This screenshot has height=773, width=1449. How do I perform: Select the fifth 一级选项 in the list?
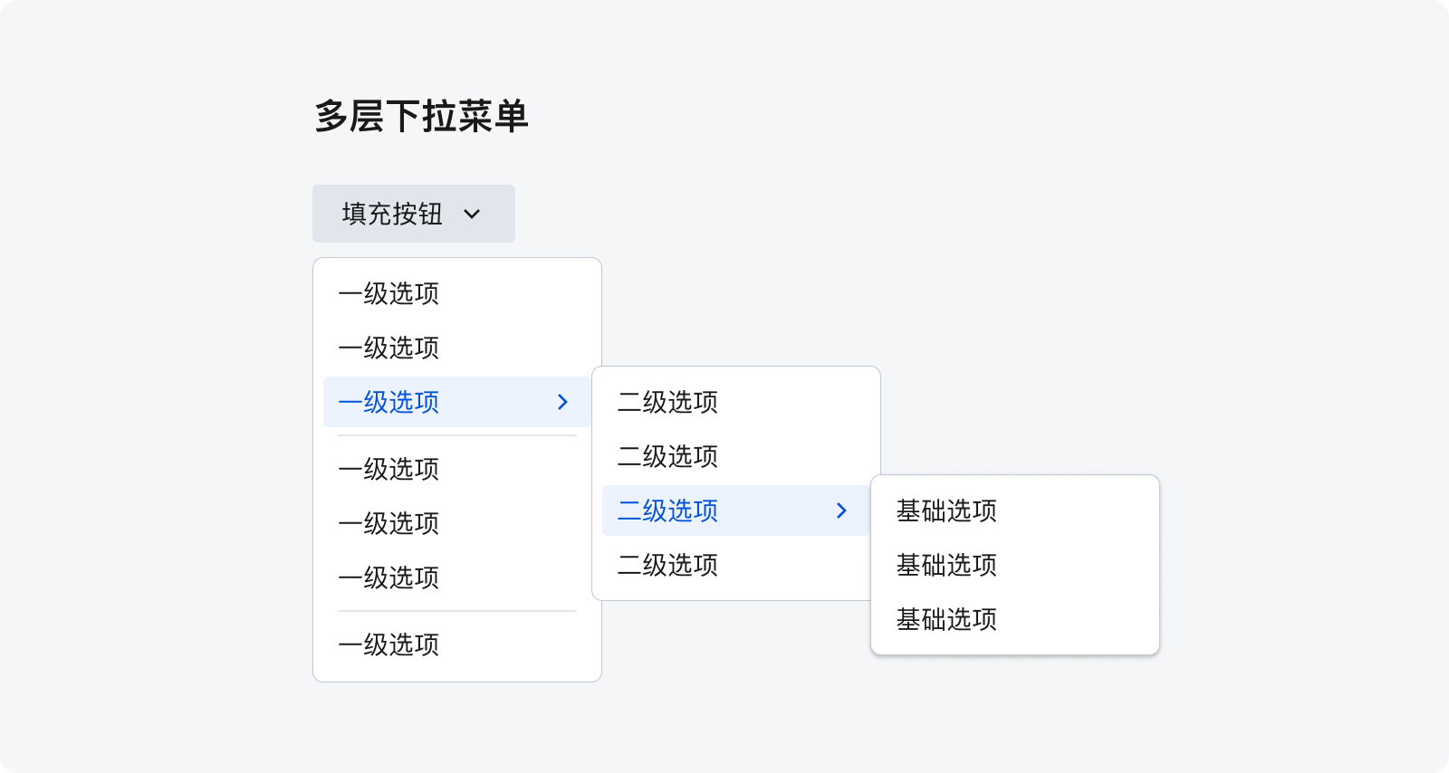pos(457,523)
